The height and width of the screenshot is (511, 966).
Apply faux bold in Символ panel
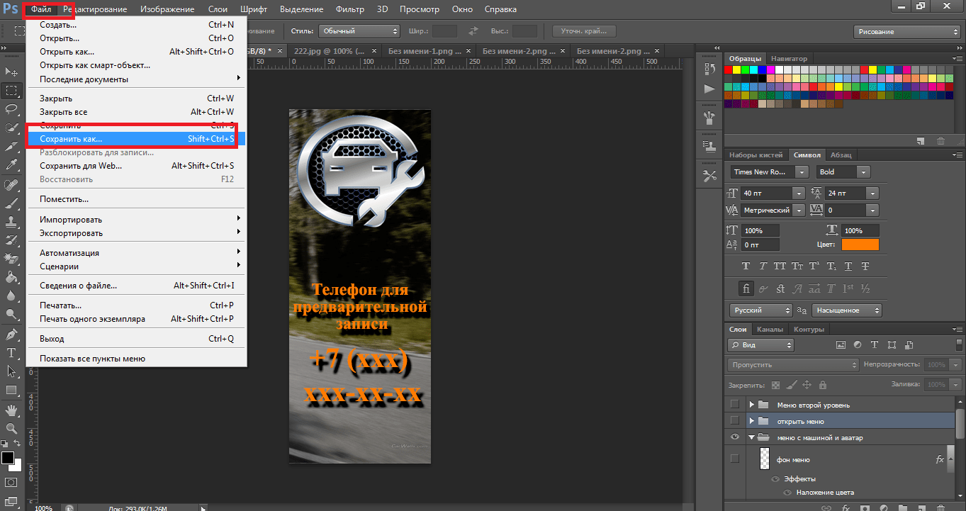(746, 266)
